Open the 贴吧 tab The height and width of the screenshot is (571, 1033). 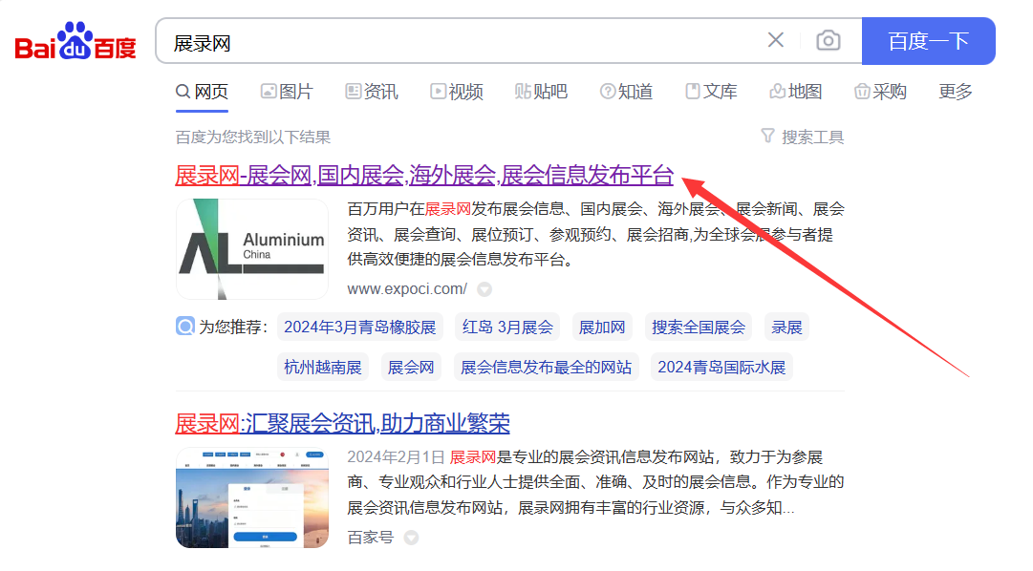point(541,92)
